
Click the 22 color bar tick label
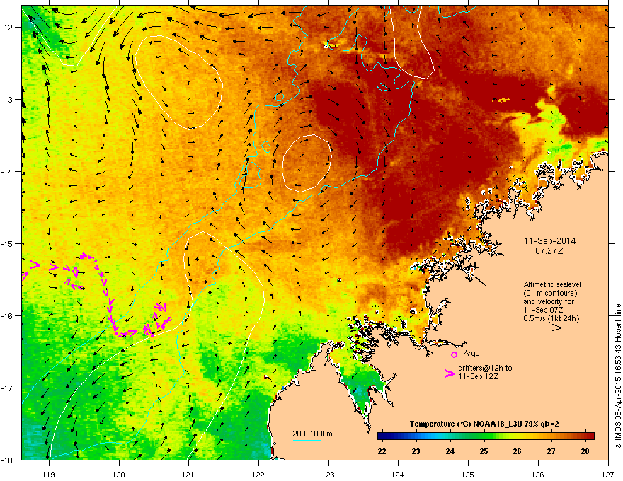pos(382,451)
